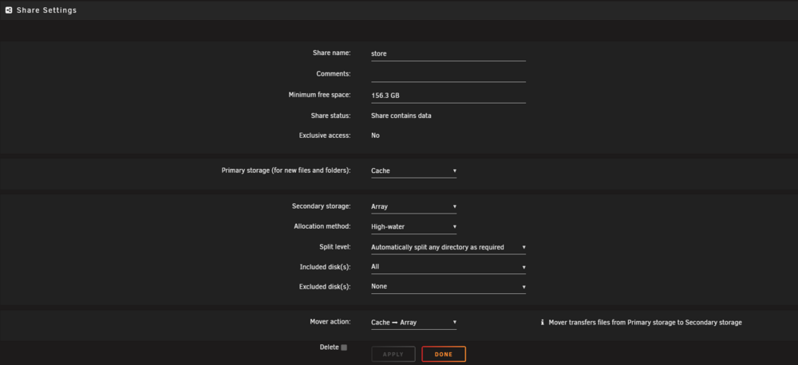
Task: Click the 'Mover transfers files' help text
Action: (x=645, y=322)
